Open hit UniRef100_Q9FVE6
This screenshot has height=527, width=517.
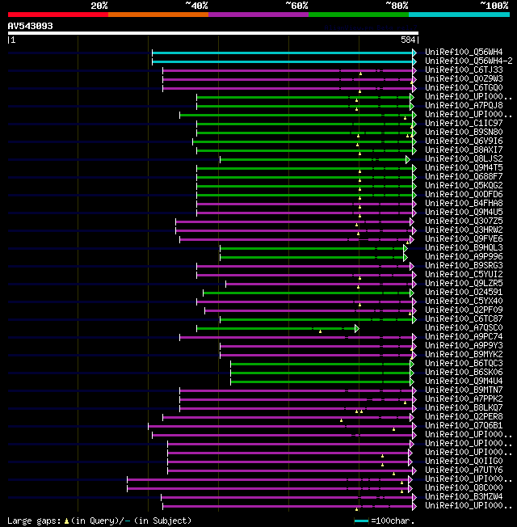(464, 239)
